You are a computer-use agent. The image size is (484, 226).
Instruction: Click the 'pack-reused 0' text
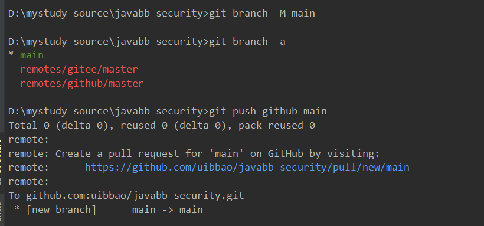tap(277, 125)
